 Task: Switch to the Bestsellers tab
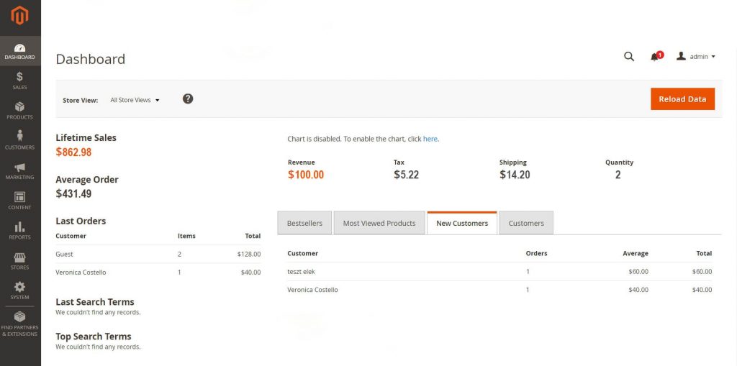[304, 223]
